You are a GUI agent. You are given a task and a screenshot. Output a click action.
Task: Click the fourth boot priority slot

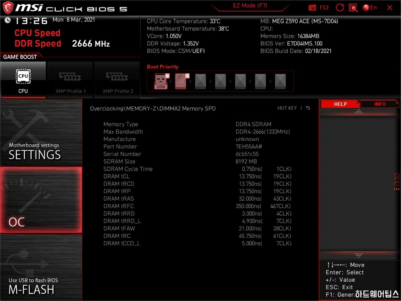tap(220, 82)
